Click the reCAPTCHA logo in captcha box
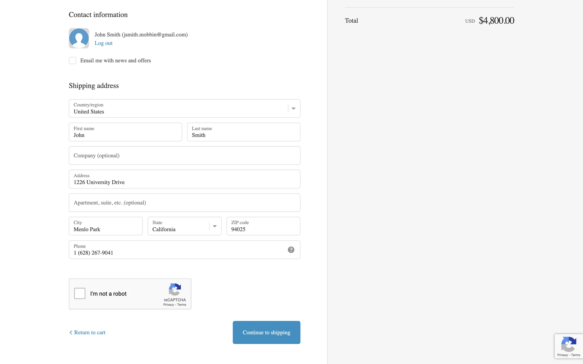This screenshot has height=364, width=583. pyautogui.click(x=175, y=289)
